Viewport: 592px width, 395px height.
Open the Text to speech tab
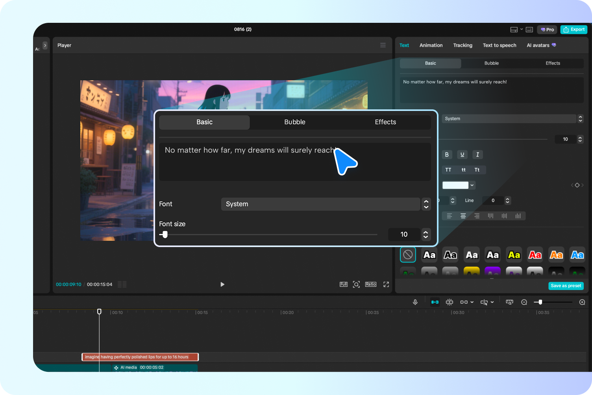pos(499,45)
